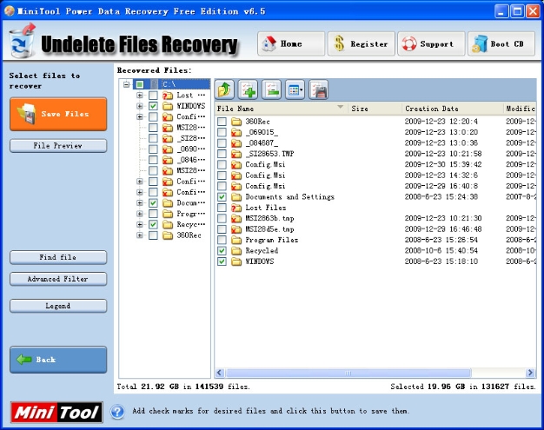
Task: Expand the Lost node in tree
Action: (x=140, y=95)
